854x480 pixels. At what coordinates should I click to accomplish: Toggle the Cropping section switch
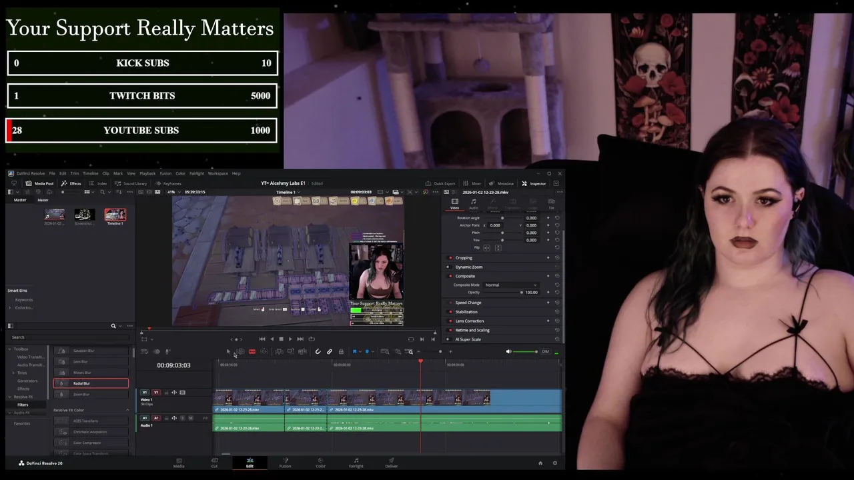pyautogui.click(x=450, y=258)
